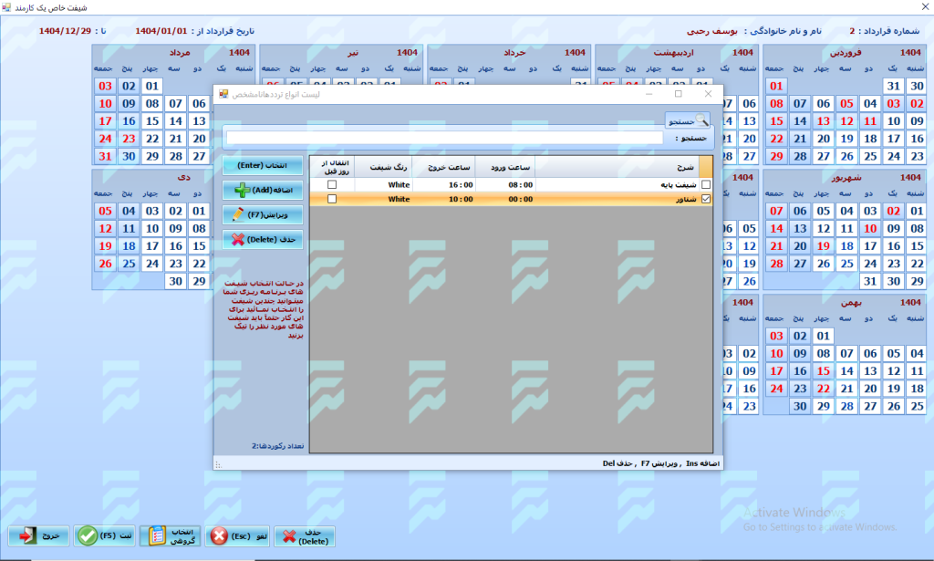Image resolution: width=934 pixels, height=561 pixels.
Task: Click the exit door (خروج) icon button
Action: pyautogui.click(x=37, y=535)
